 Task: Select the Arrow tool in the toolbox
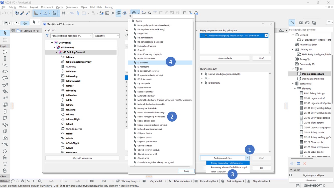pos(5,33)
